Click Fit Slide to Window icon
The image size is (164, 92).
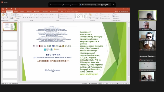[x=128, y=83]
